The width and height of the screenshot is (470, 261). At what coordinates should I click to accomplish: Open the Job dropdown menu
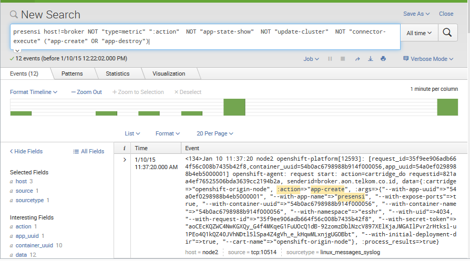coord(311,59)
